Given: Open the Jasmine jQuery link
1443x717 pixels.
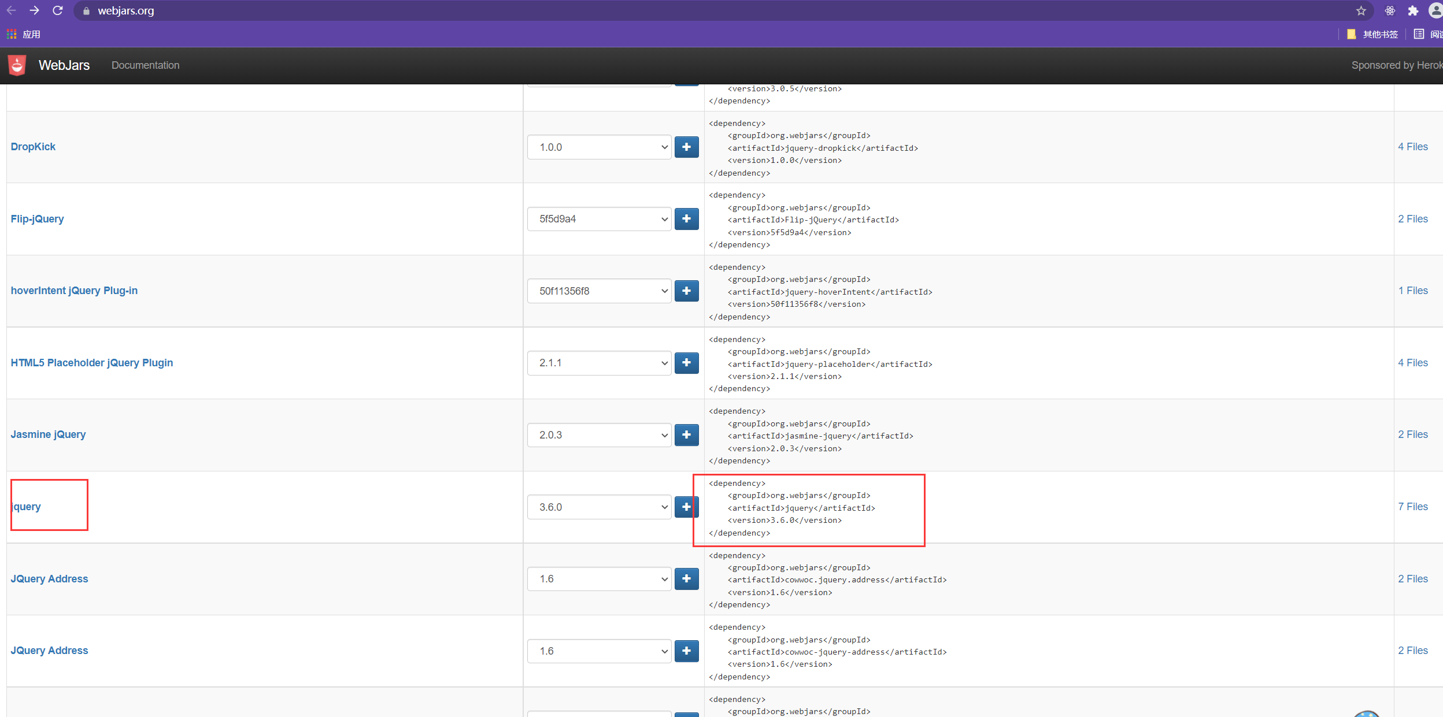Looking at the screenshot, I should click(x=48, y=434).
